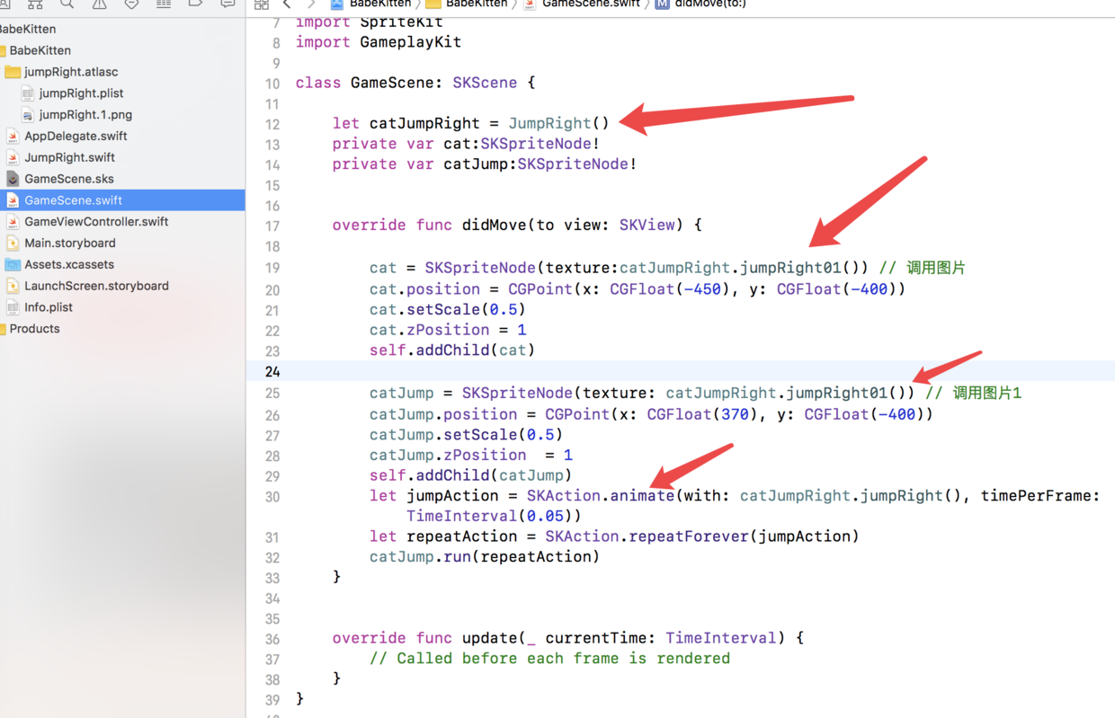Image resolution: width=1115 pixels, height=718 pixels.
Task: Go forward in editor history
Action: (x=311, y=4)
